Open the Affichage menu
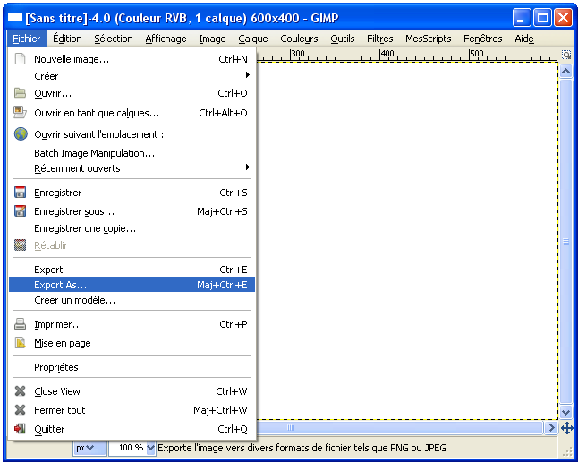This screenshot has width=578, height=463. click(x=166, y=39)
